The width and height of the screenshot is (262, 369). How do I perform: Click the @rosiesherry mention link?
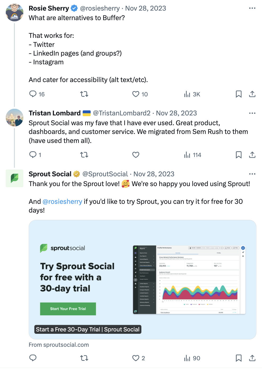pos(62,201)
